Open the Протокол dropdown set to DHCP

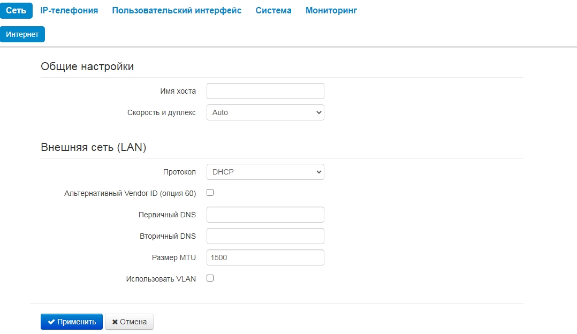pyautogui.click(x=265, y=172)
